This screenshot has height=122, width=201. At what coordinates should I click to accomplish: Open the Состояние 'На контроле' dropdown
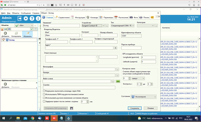[x=144, y=97]
